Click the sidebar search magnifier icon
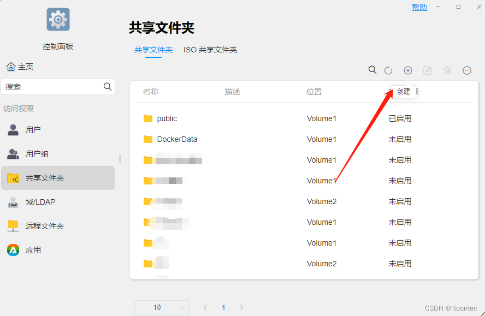The width and height of the screenshot is (485, 316). [x=108, y=87]
